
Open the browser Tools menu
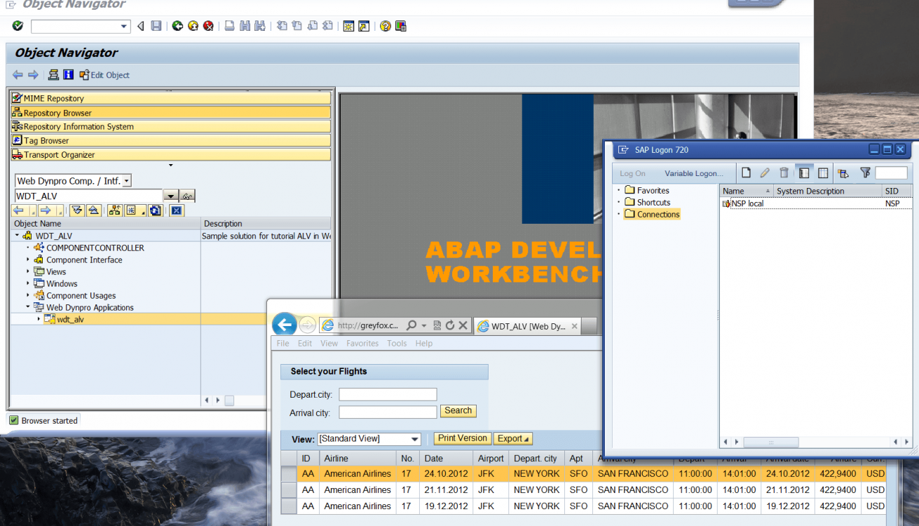coord(397,344)
